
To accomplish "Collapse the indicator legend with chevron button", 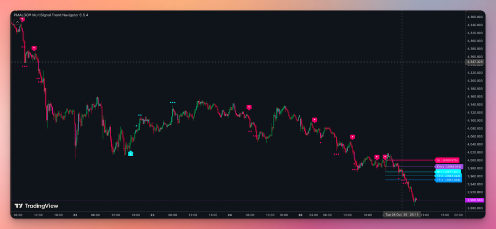I will click(x=17, y=22).
